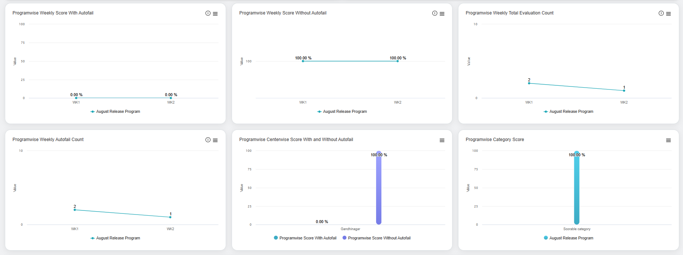Open menu for Centerwise Score With and Without Autofail
683x255 pixels.
tap(442, 140)
